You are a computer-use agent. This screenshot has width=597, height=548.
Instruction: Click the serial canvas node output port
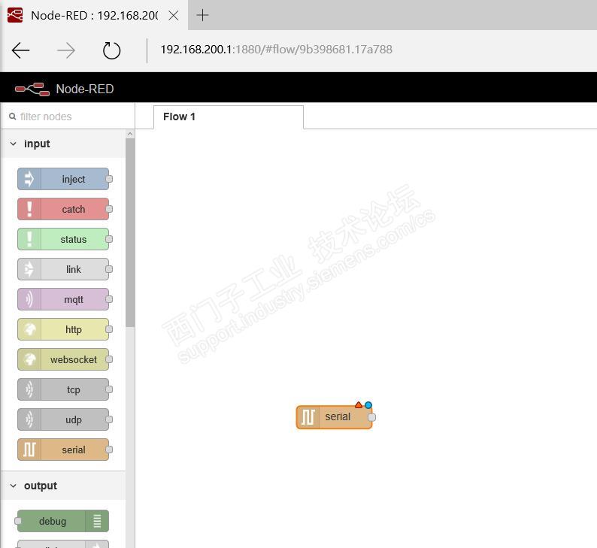tap(372, 417)
